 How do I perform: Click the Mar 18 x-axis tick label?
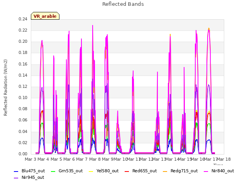click(x=223, y=159)
